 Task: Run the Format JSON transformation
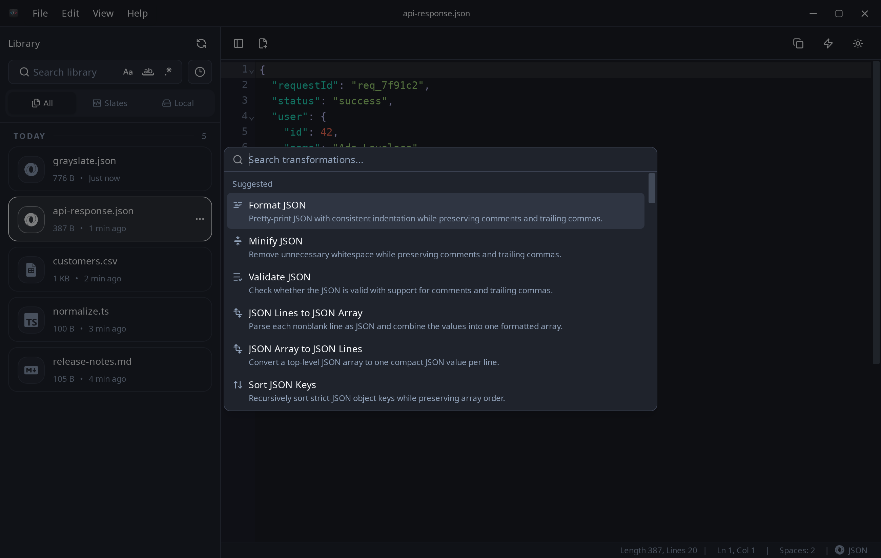[435, 211]
